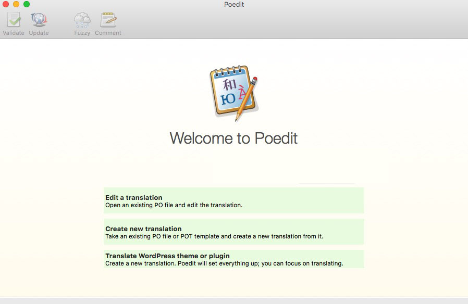Click the Update globe icon
This screenshot has height=304, width=468.
pos(39,20)
